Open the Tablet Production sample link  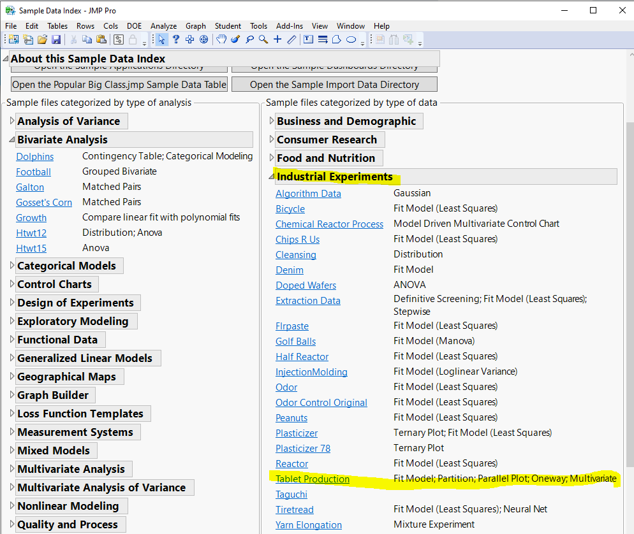pyautogui.click(x=313, y=479)
